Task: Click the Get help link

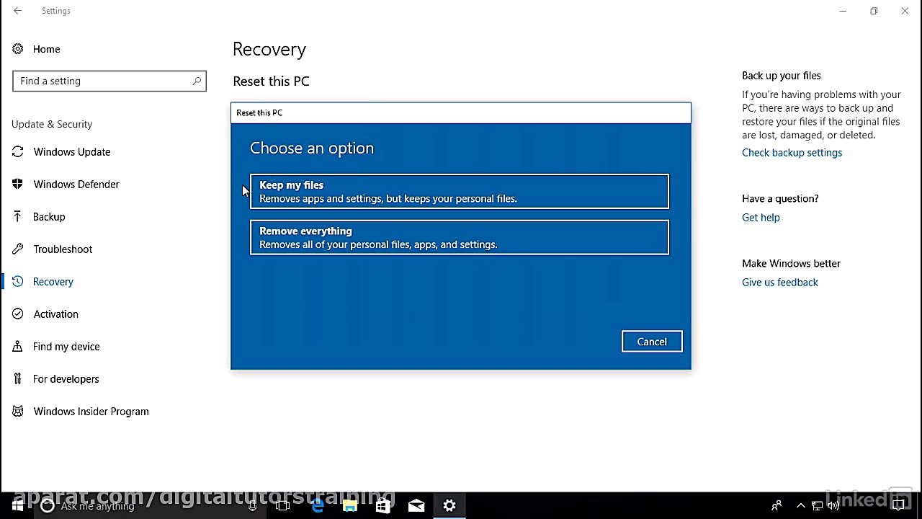Action: pos(761,217)
